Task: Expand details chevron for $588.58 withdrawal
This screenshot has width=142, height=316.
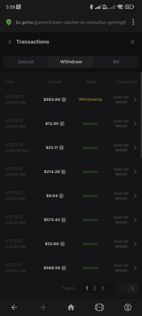Action: (135, 268)
